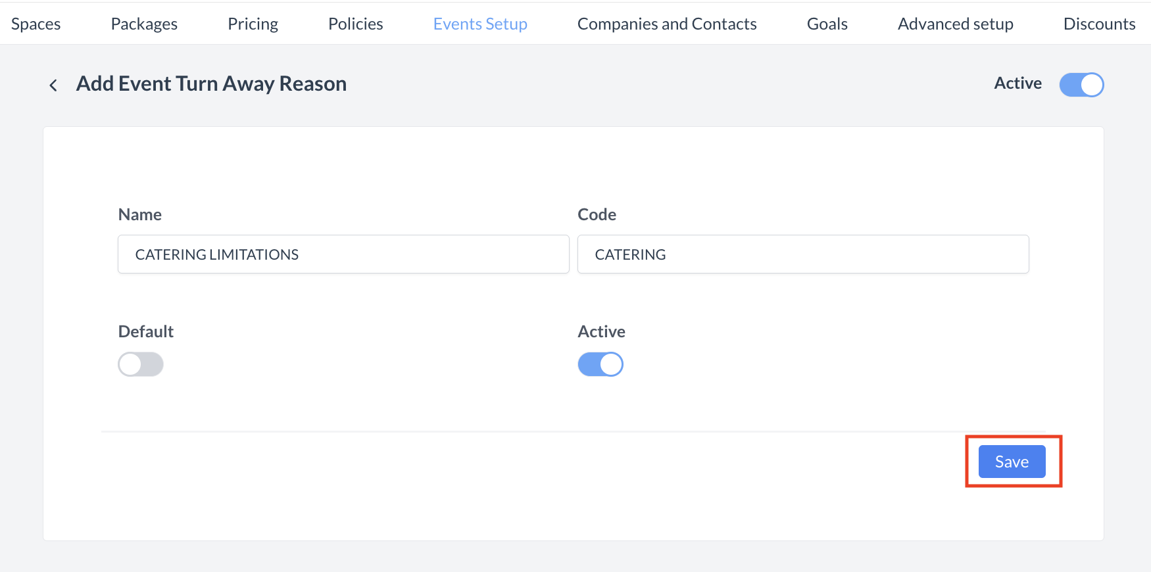Screen dimensions: 1151x572
Task: Go to the Policies tab
Action: 356,24
